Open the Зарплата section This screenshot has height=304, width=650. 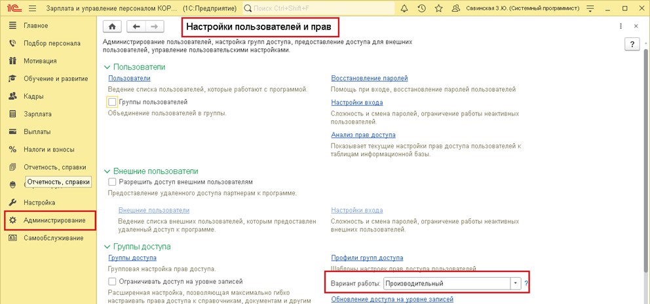(x=37, y=114)
